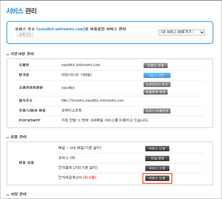This screenshot has height=199, width=222.
Task: Click the 이용 상품 label
Action: pyautogui.click(x=26, y=163)
